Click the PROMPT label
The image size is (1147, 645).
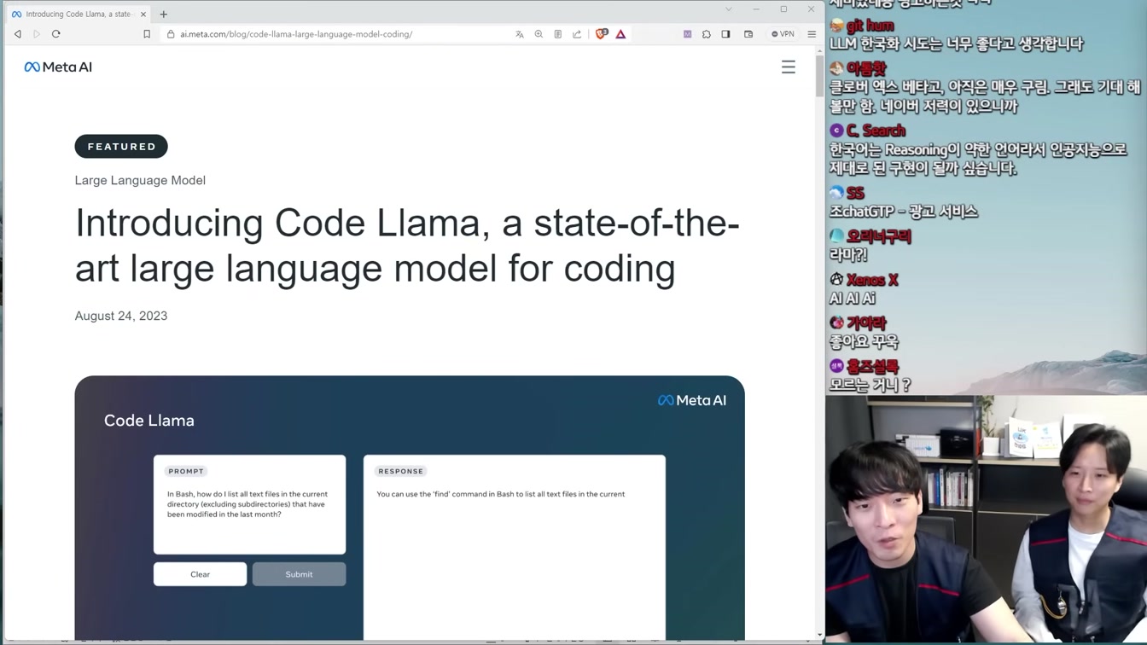pos(186,471)
